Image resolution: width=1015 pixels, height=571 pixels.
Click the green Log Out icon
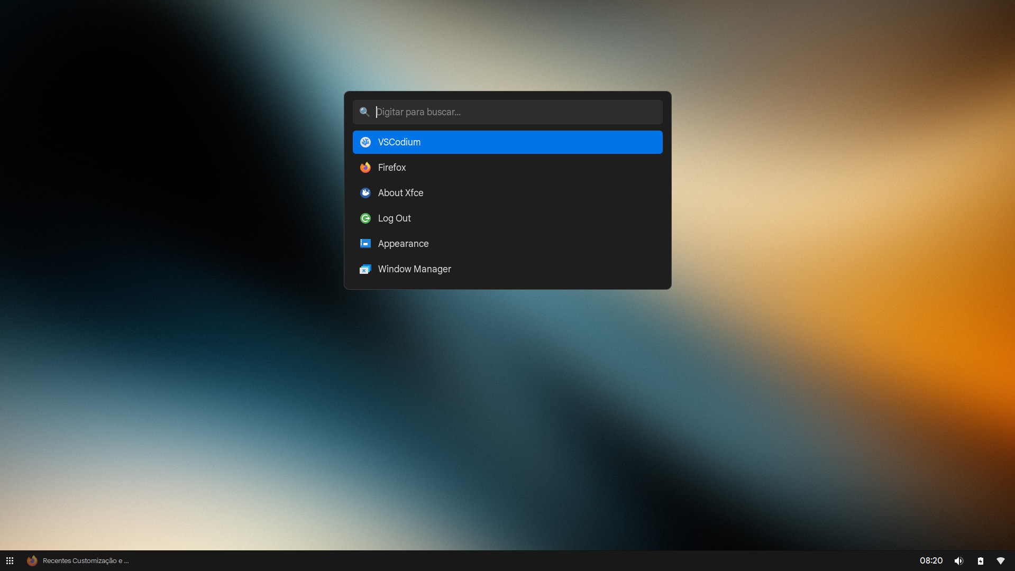[x=365, y=218]
